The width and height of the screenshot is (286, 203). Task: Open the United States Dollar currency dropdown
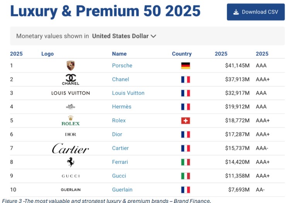pyautogui.click(x=124, y=36)
